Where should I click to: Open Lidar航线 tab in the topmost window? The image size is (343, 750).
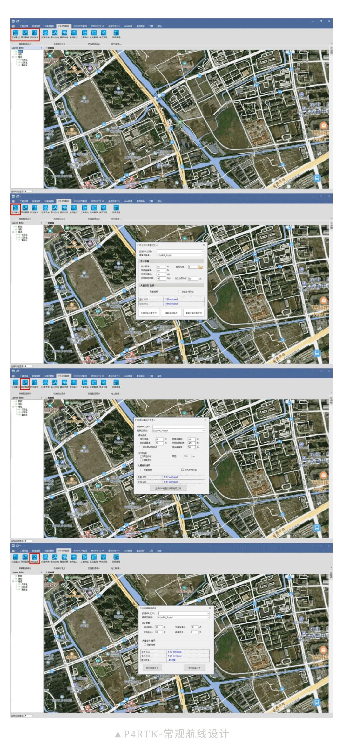pos(128,26)
